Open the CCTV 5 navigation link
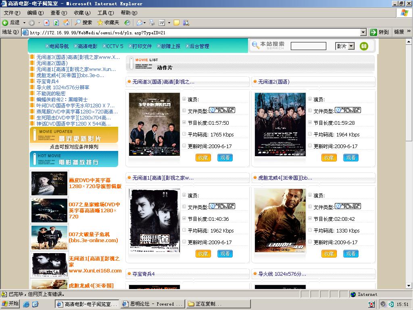Image resolution: width=413 pixels, height=310 pixels. point(113,46)
